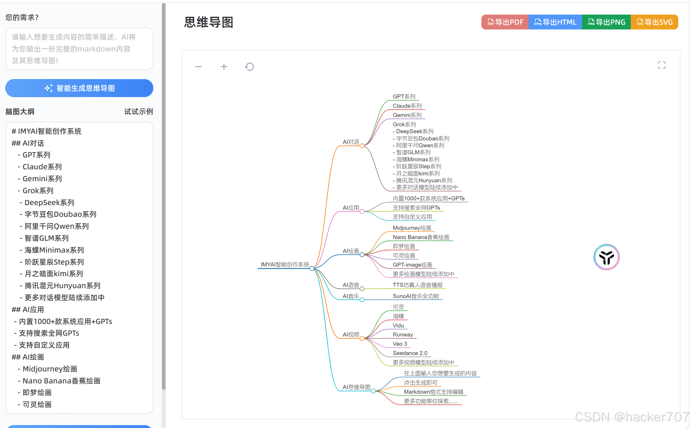Click the 在上面输入您想要生成的内容 map node
Screen dimensions: 691x428
[x=440, y=373]
